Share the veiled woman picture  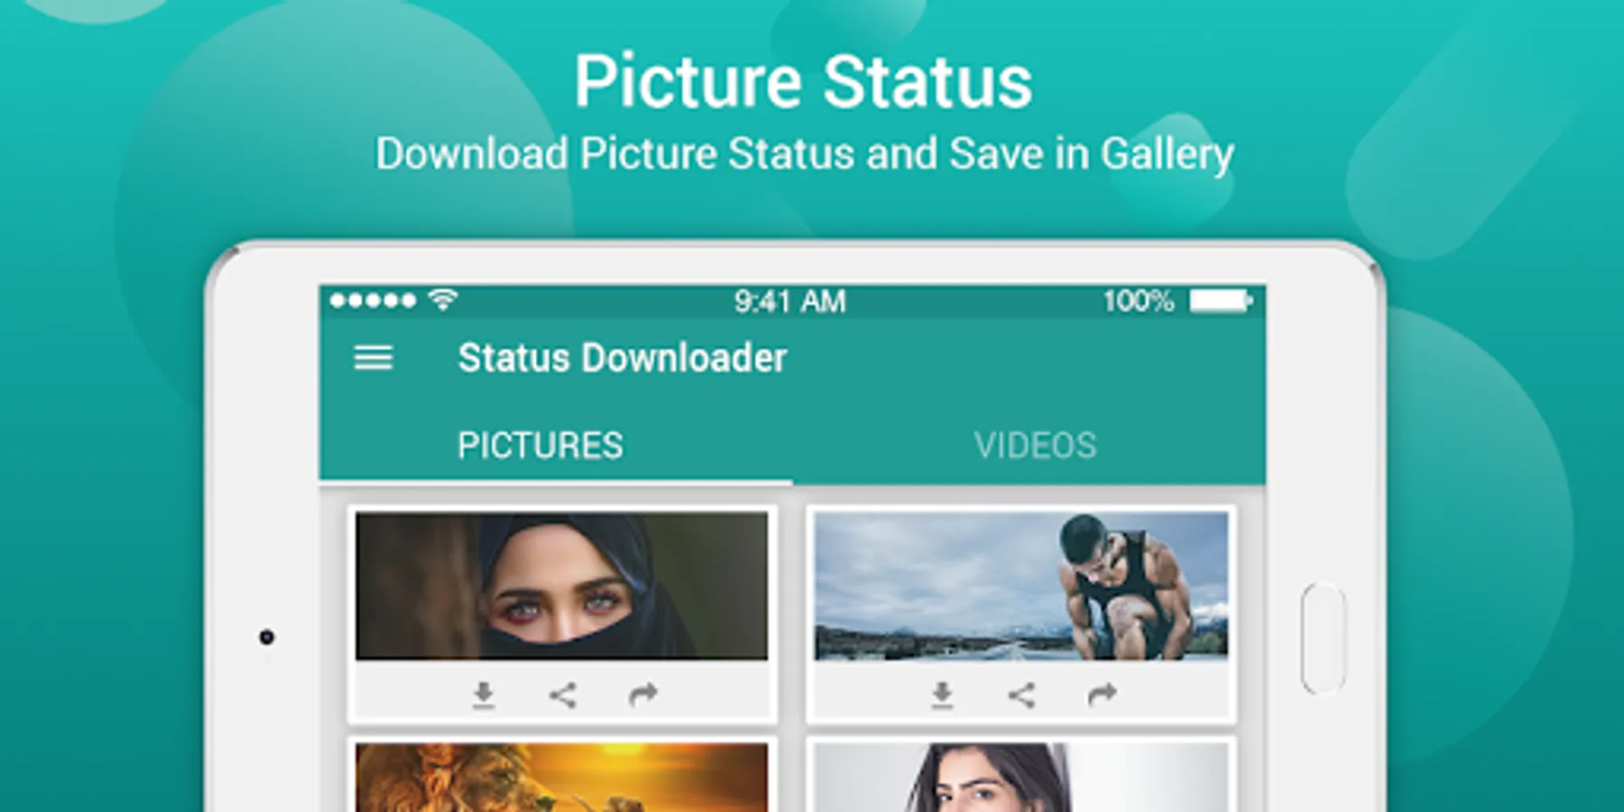(x=562, y=695)
